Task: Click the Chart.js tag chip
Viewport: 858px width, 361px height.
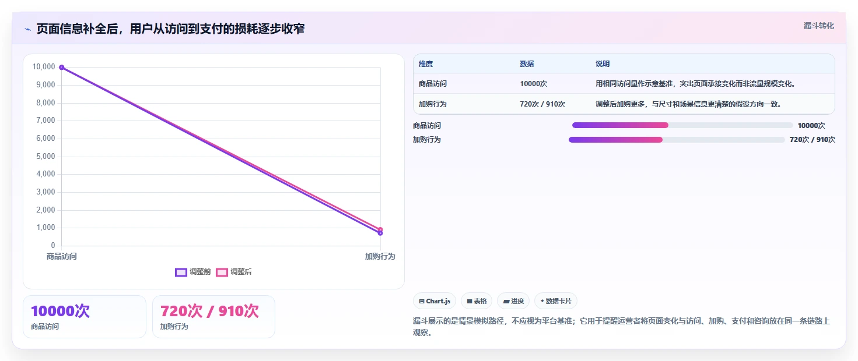Action: tap(435, 301)
